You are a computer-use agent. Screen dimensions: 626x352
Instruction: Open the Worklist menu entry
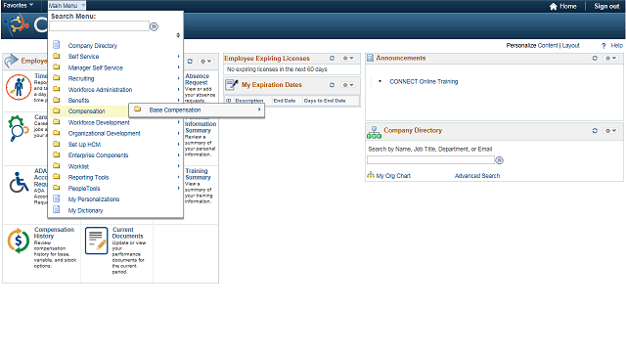pos(78,166)
